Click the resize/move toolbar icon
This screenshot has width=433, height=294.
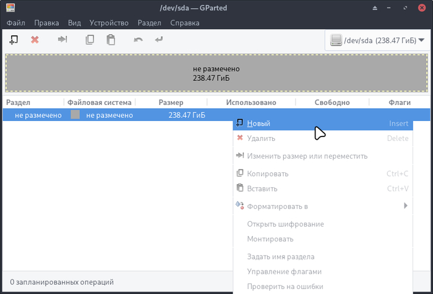[62, 40]
